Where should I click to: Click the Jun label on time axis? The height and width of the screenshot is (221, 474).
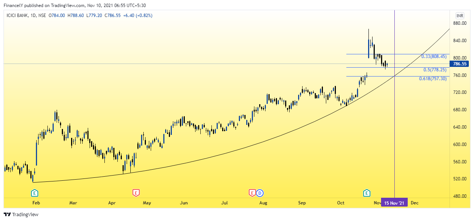184,203
